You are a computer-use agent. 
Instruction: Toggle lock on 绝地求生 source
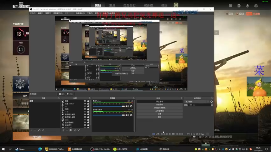(x=88, y=125)
